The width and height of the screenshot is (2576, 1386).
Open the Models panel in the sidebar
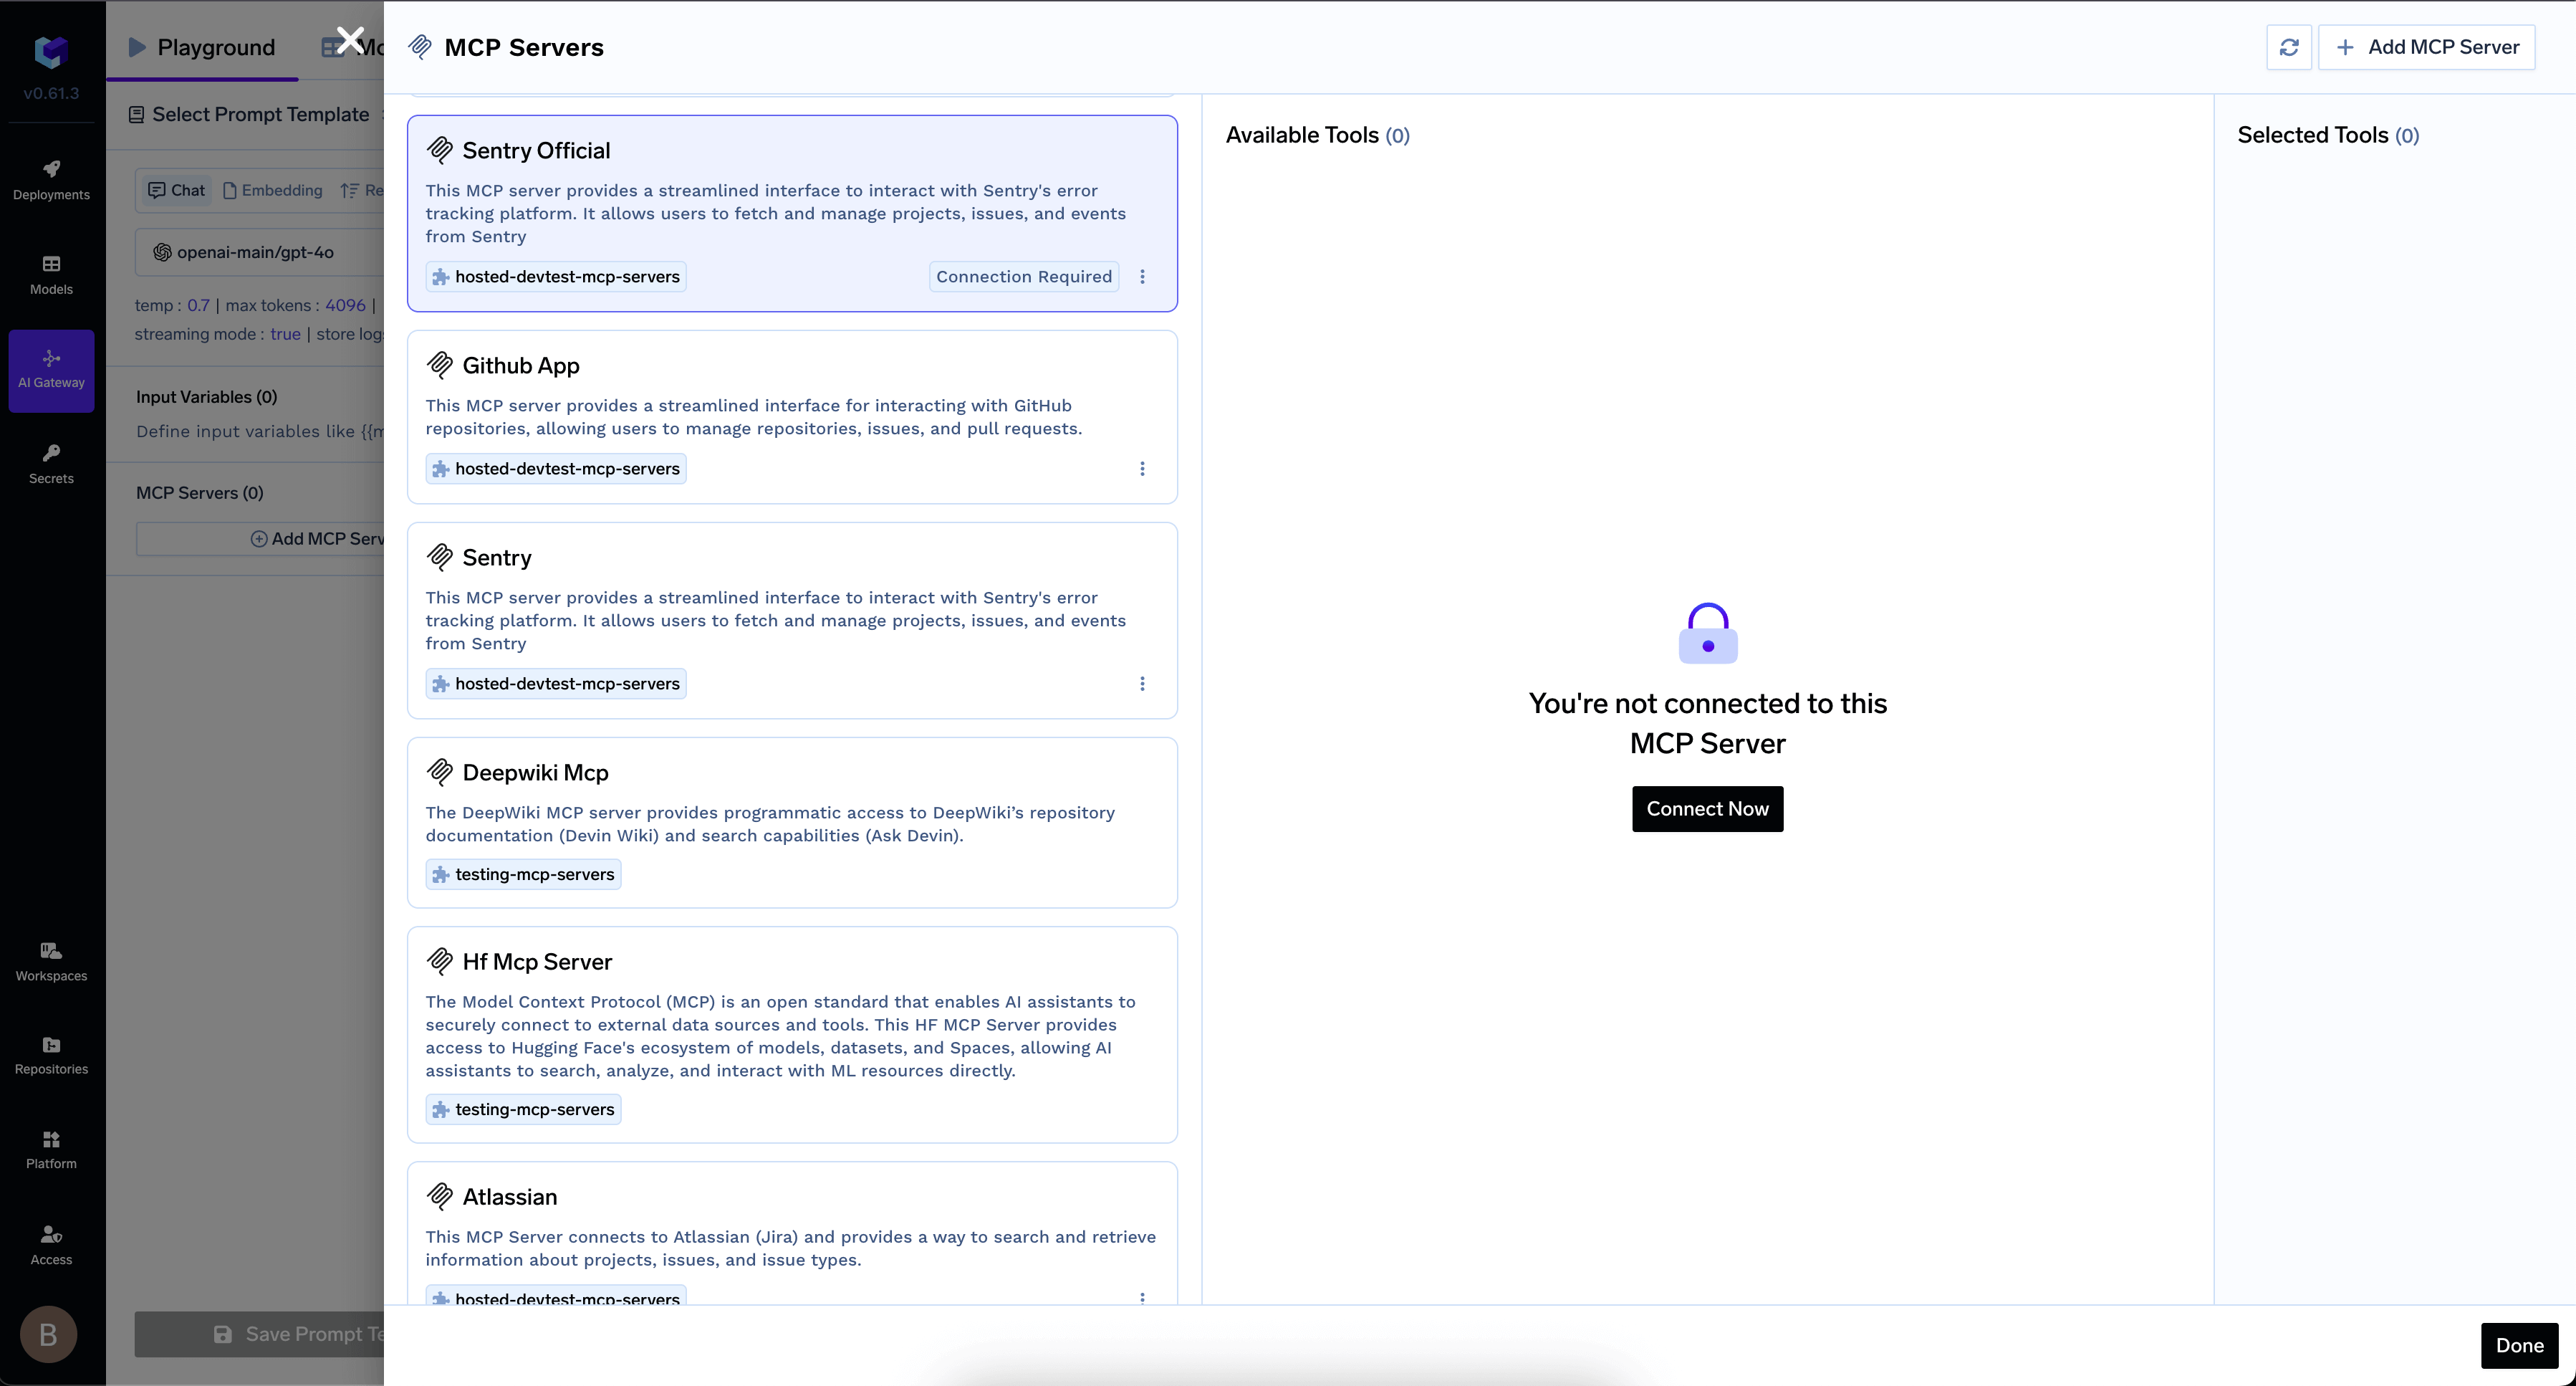[x=51, y=274]
